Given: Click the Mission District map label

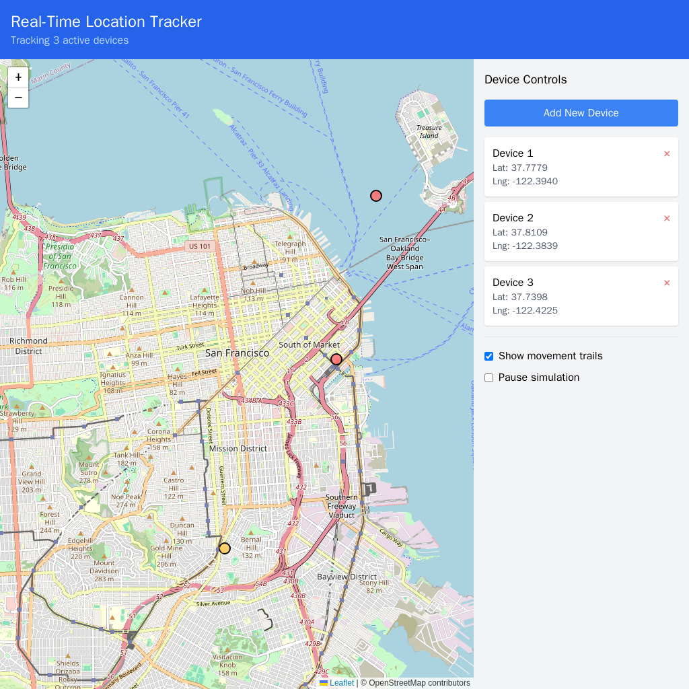Looking at the screenshot, I should 238,448.
